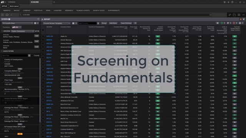
Task: Open the Add Column list picker icon
Action: (98, 23)
